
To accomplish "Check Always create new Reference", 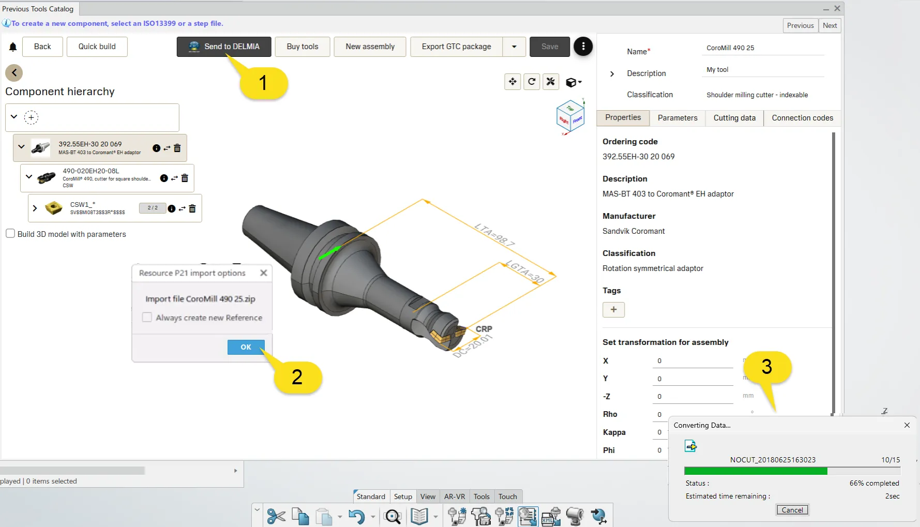I will [147, 318].
